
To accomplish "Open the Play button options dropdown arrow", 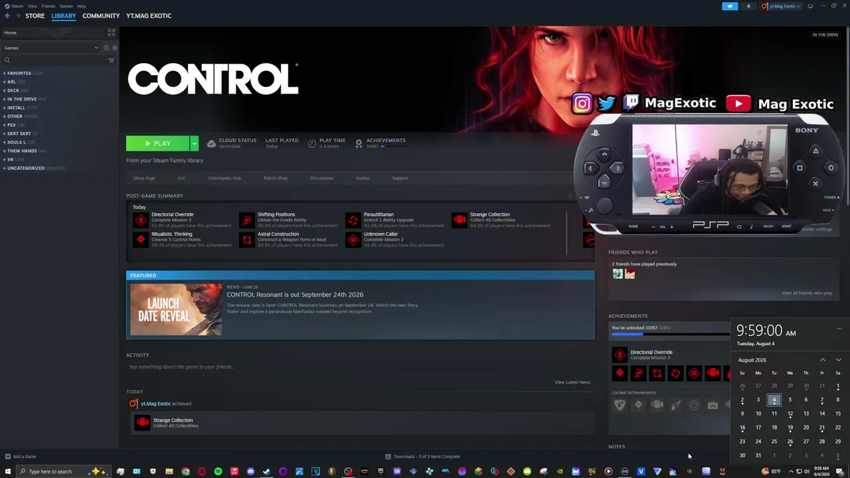I will (194, 143).
